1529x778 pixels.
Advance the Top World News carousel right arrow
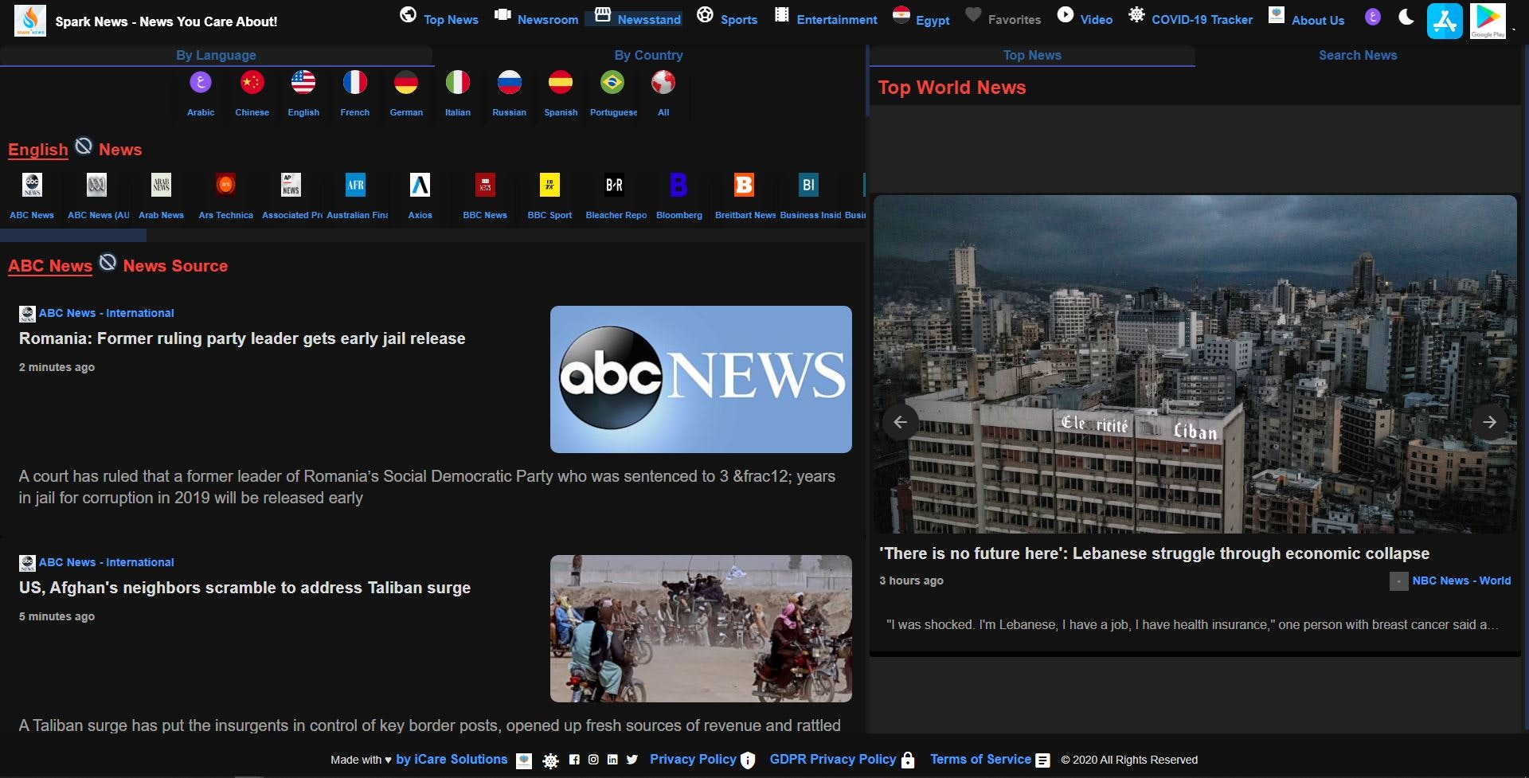1489,422
